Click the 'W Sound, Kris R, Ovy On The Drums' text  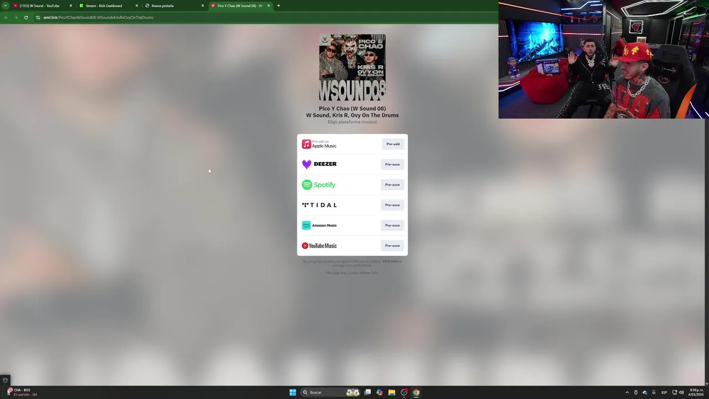click(x=352, y=115)
